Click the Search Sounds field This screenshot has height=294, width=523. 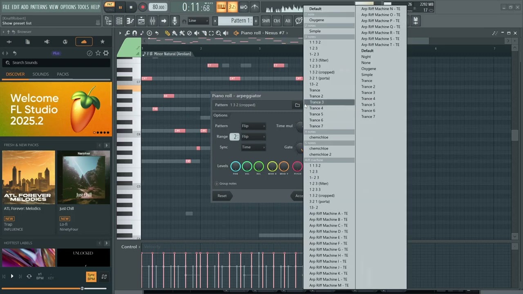56,62
